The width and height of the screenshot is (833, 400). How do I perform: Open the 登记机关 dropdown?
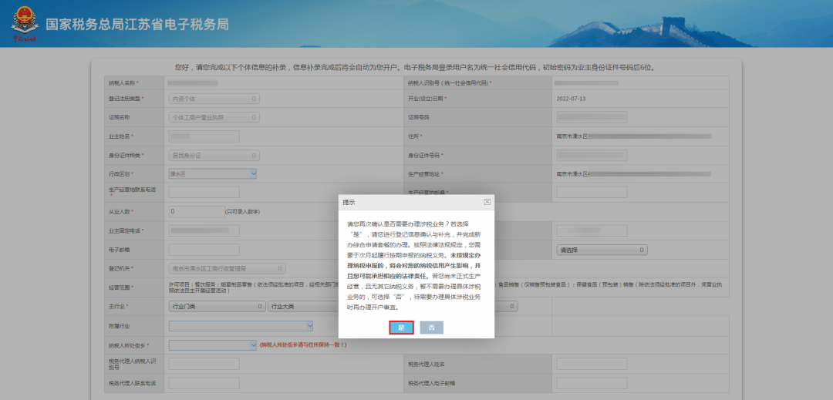[x=228, y=268]
